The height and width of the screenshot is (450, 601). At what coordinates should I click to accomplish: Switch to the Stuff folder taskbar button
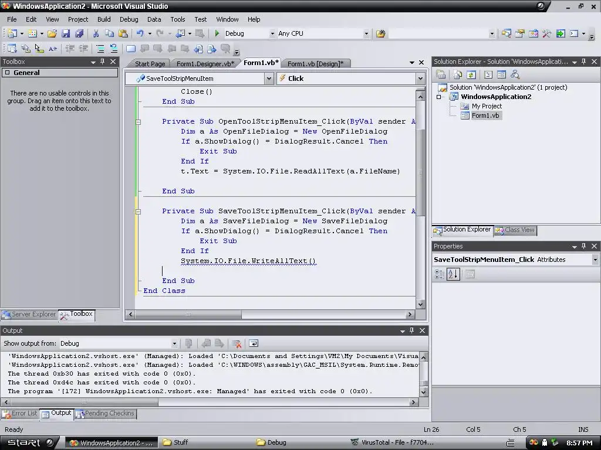click(175, 443)
